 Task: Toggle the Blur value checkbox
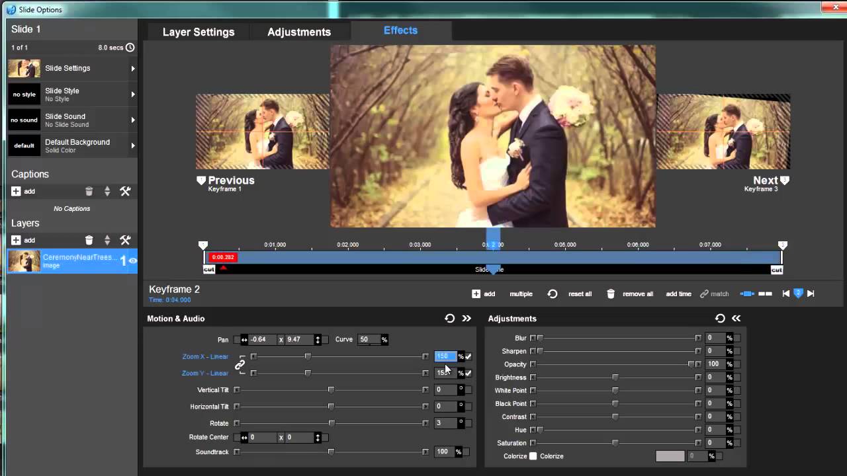(737, 338)
